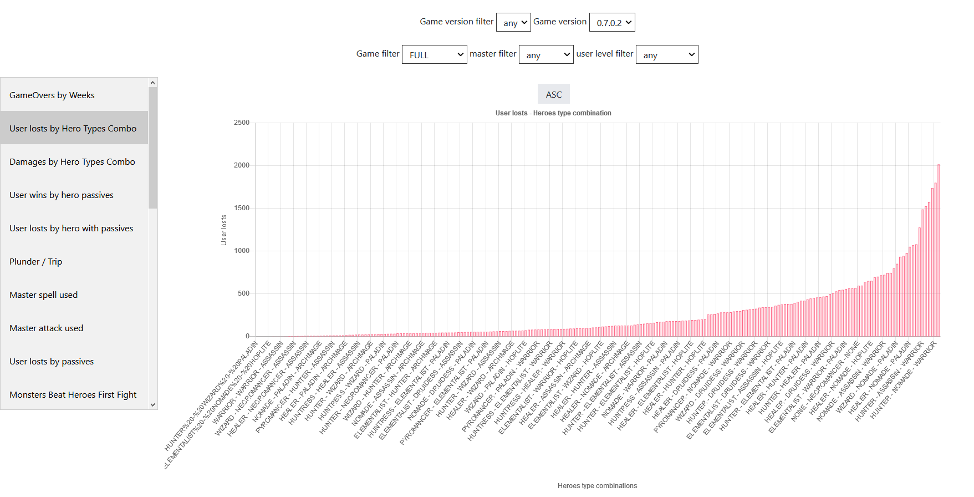Select User losts by passives
This screenshot has width=974, height=497.
pos(52,362)
